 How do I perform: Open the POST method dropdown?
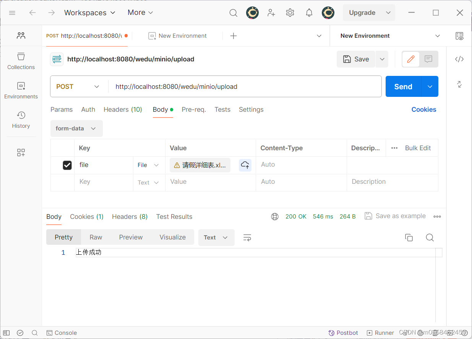pyautogui.click(x=78, y=86)
